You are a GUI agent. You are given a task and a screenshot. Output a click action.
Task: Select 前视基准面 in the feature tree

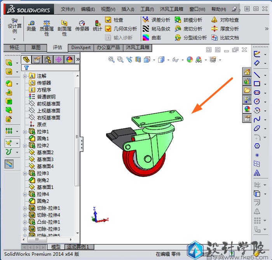[48, 104]
